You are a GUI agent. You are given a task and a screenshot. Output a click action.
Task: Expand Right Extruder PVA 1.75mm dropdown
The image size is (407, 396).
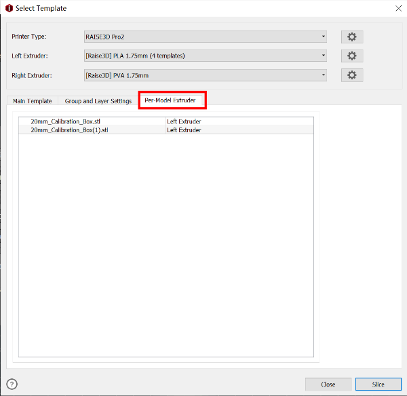pyautogui.click(x=205, y=75)
